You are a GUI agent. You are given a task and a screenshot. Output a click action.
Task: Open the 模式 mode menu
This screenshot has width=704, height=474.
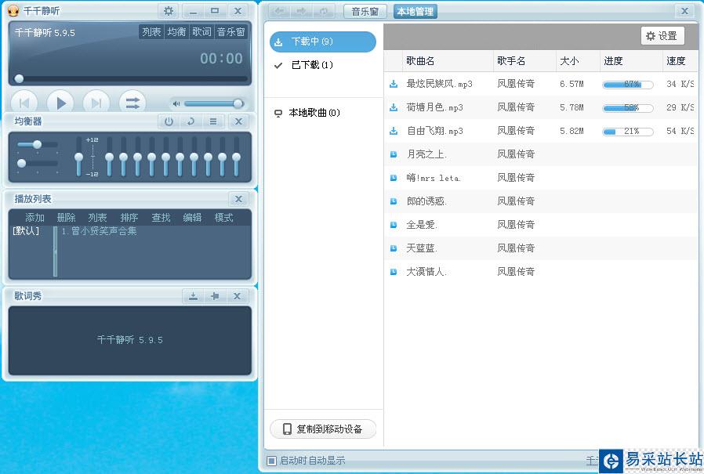[x=223, y=218]
